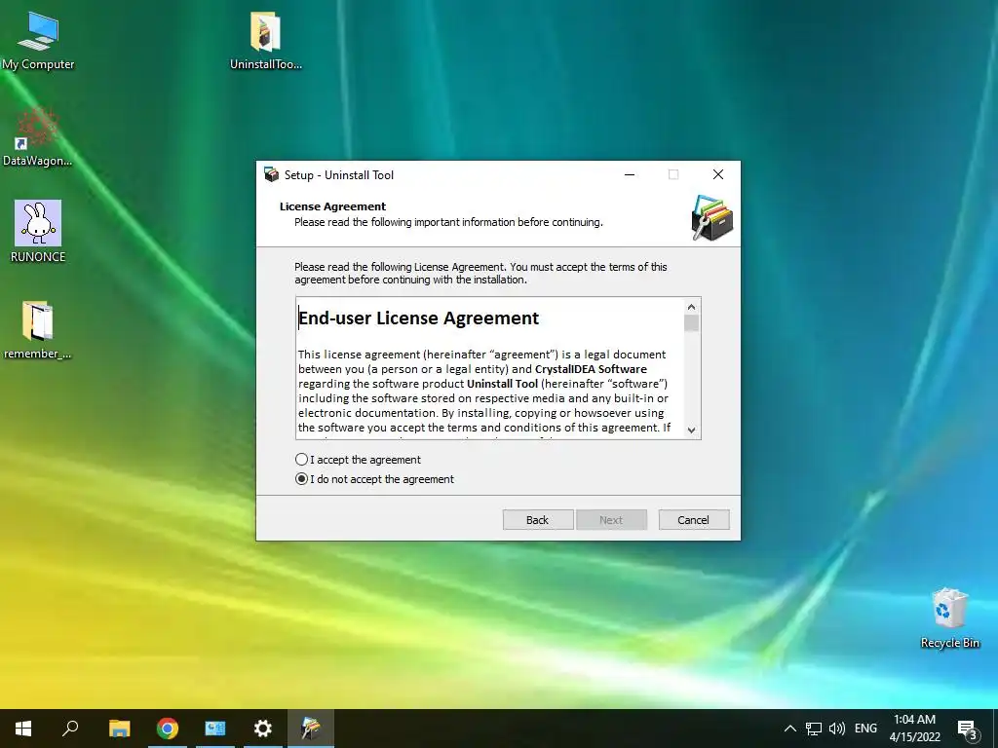The height and width of the screenshot is (748, 998).
Task: Select the remember_... folder icon
Action: (38, 329)
